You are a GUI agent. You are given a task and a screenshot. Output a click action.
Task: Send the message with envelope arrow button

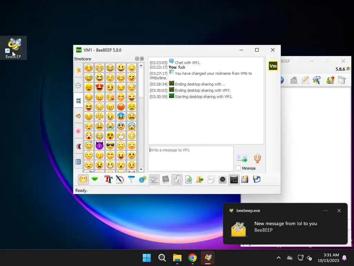click(x=242, y=158)
